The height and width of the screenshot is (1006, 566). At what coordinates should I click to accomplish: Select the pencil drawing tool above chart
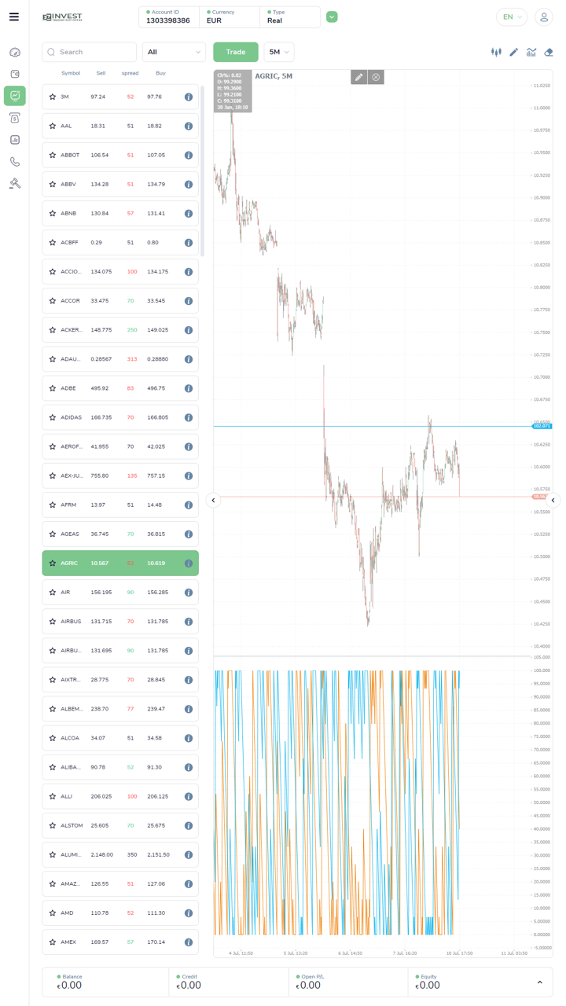[x=513, y=53]
